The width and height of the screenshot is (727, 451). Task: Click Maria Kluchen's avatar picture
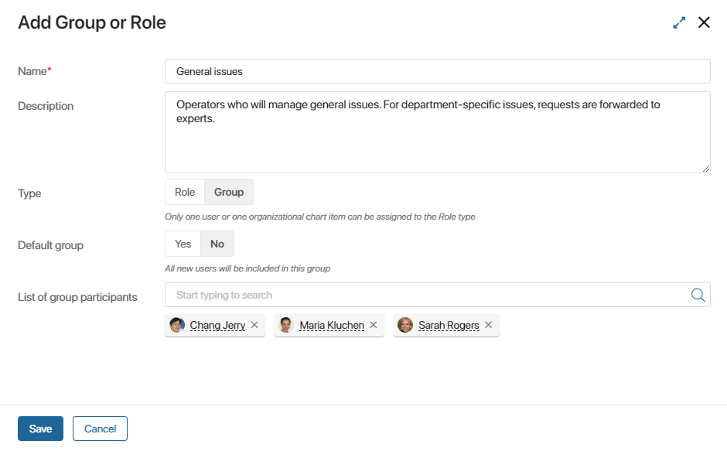[x=286, y=325]
